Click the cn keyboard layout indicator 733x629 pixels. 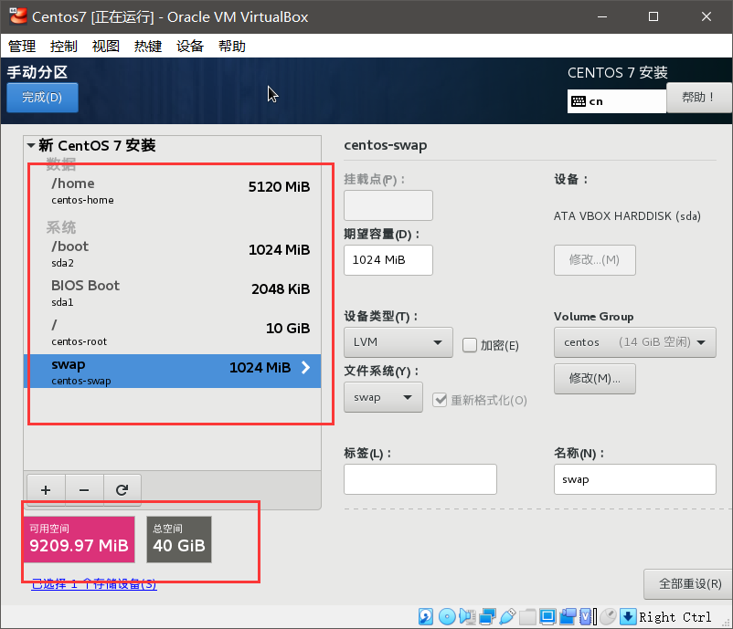(x=616, y=101)
